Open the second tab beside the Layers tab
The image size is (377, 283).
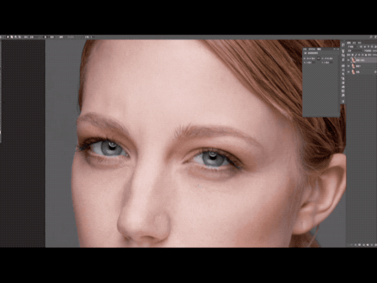(354, 43)
